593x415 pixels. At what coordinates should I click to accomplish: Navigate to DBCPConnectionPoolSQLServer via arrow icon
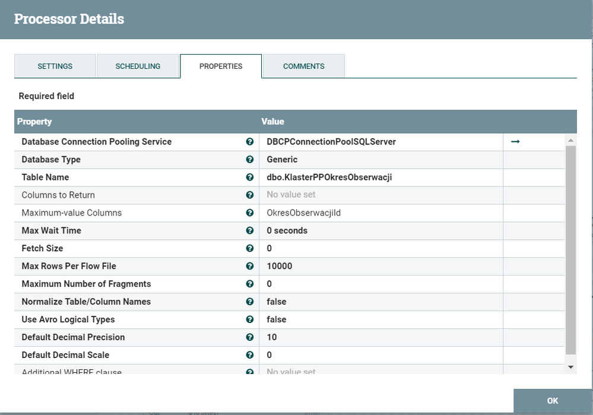(x=515, y=141)
